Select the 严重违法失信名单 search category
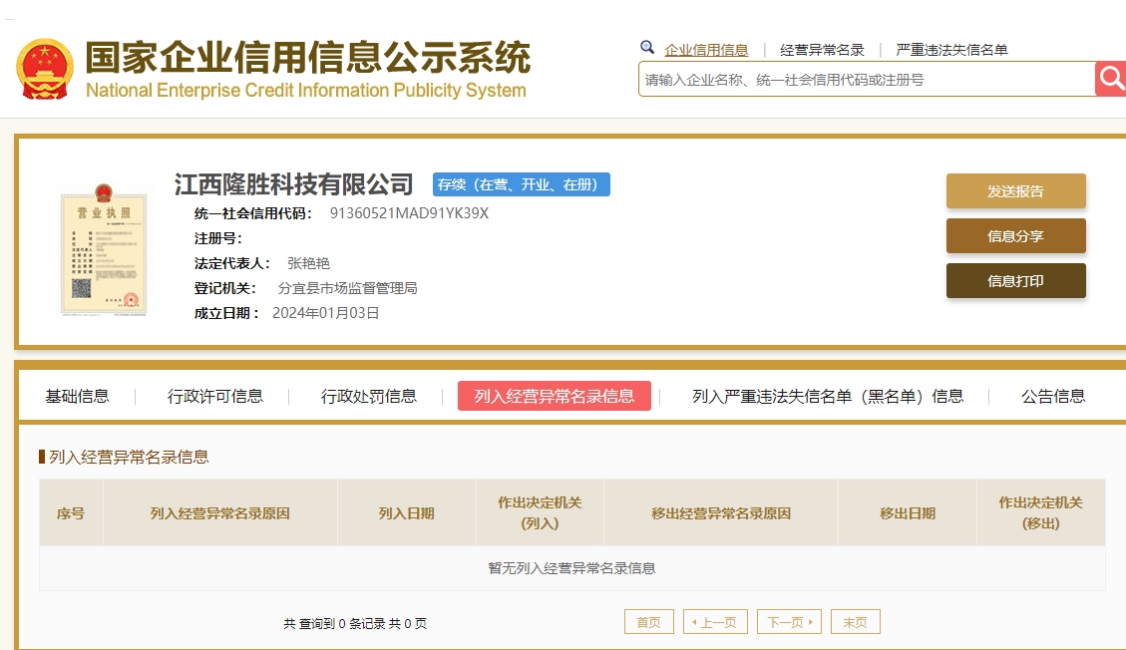Screen dimensions: 1126x650 (951, 50)
